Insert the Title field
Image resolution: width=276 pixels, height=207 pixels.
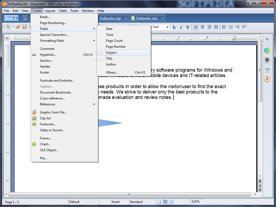click(x=124, y=58)
